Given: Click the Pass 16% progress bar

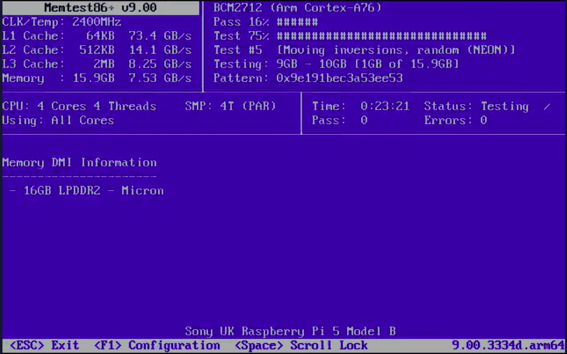Looking at the screenshot, I should point(266,22).
